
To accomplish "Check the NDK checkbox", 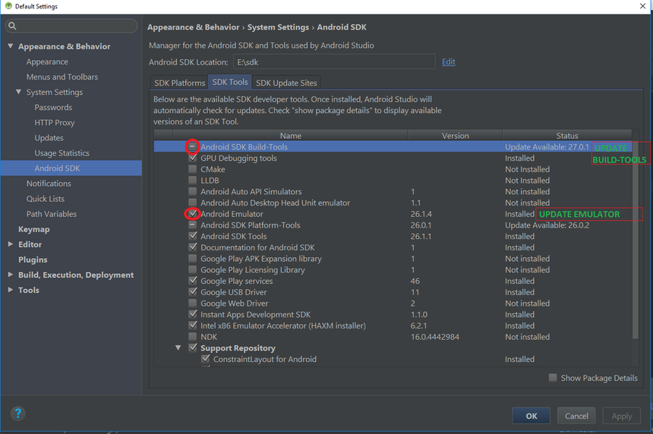I will click(x=193, y=337).
